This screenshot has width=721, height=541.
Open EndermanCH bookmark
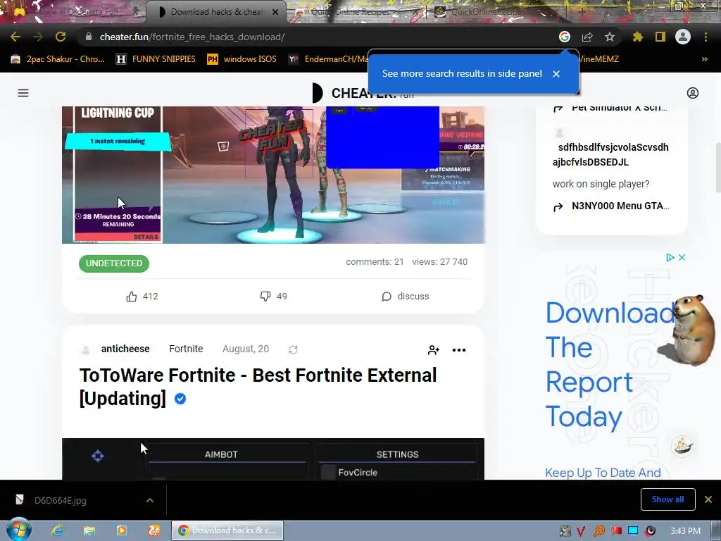[x=328, y=59]
